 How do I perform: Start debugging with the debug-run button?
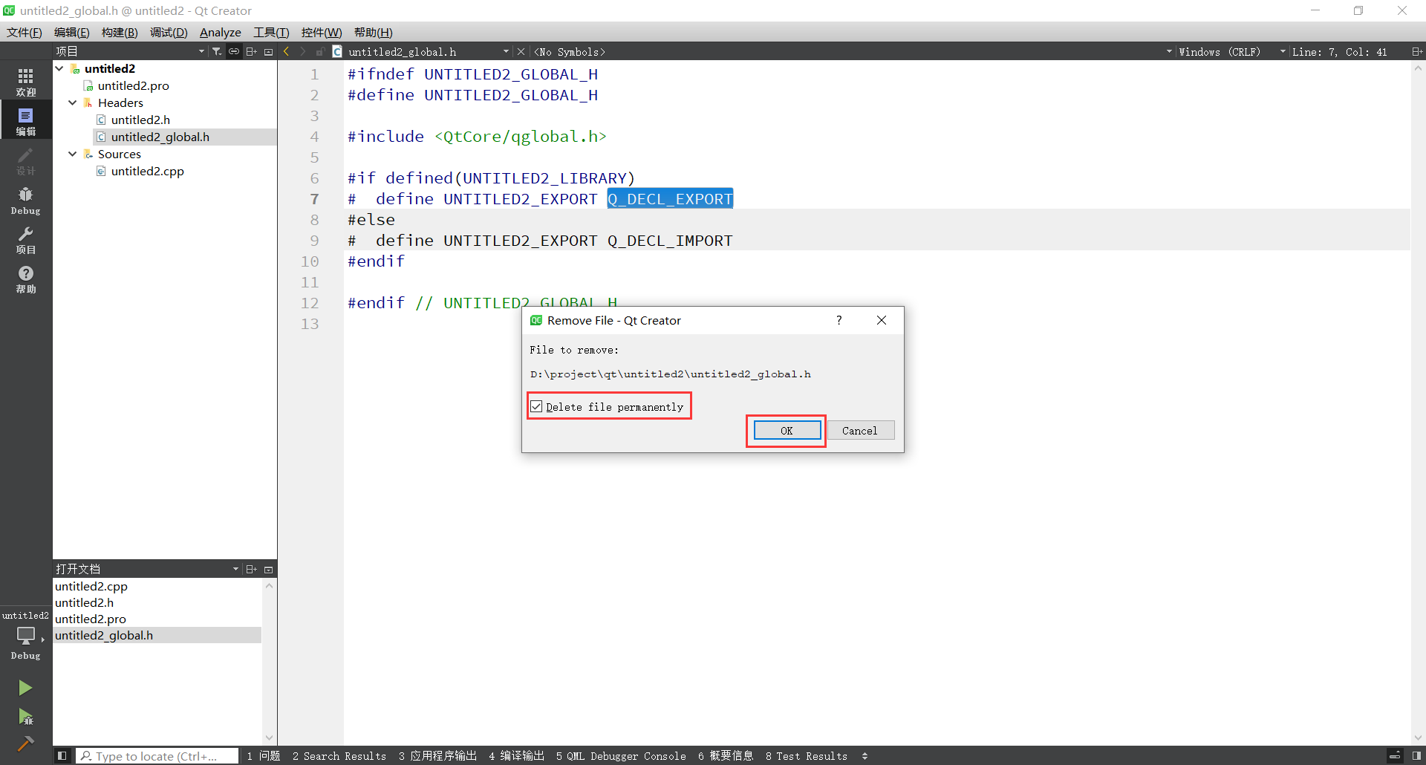point(25,716)
